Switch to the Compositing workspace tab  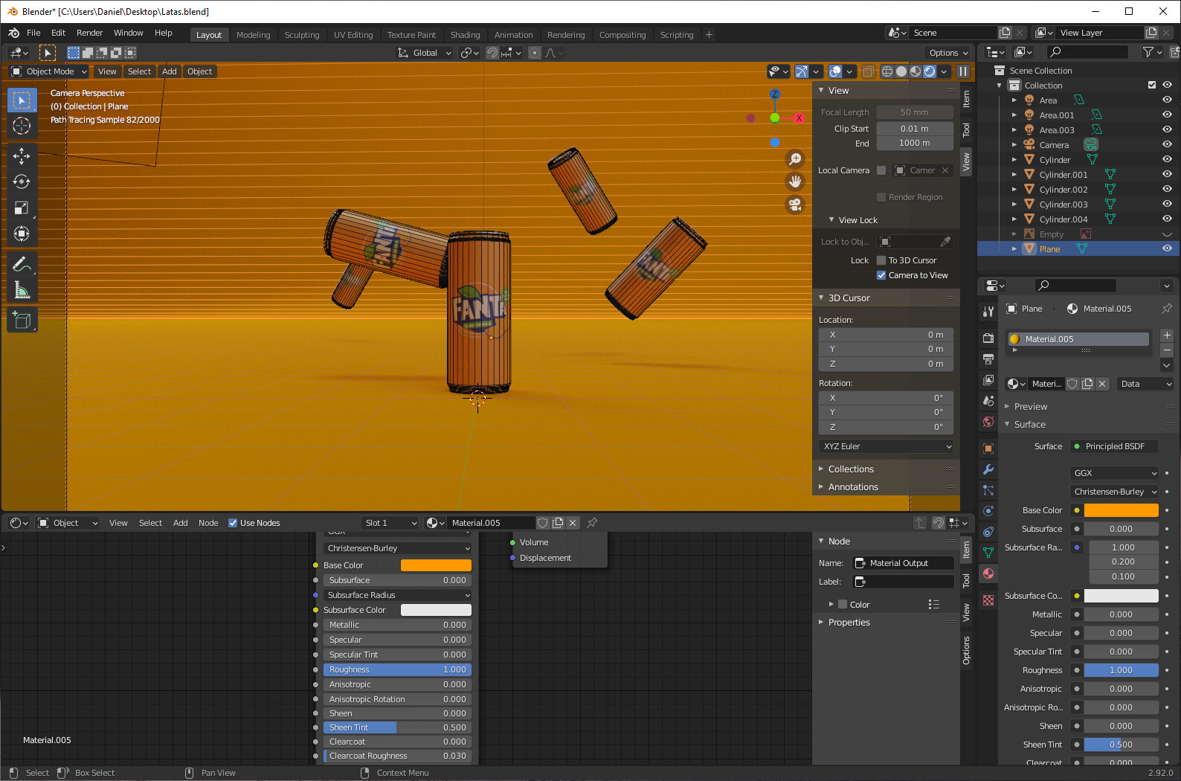coord(622,35)
